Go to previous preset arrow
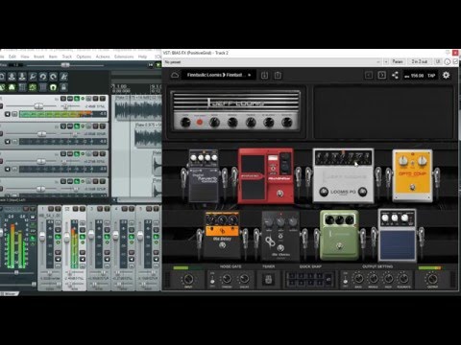 [x=369, y=76]
